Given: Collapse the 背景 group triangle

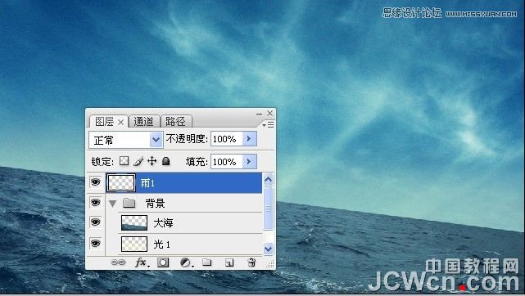Looking at the screenshot, I should [x=113, y=203].
